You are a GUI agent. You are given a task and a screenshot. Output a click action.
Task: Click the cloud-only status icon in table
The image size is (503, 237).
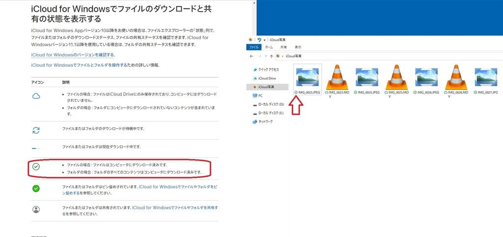tap(36, 96)
